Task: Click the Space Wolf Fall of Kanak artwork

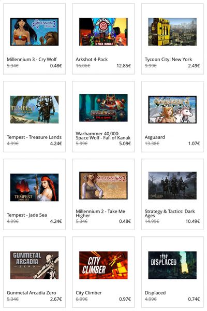Action: point(103,108)
